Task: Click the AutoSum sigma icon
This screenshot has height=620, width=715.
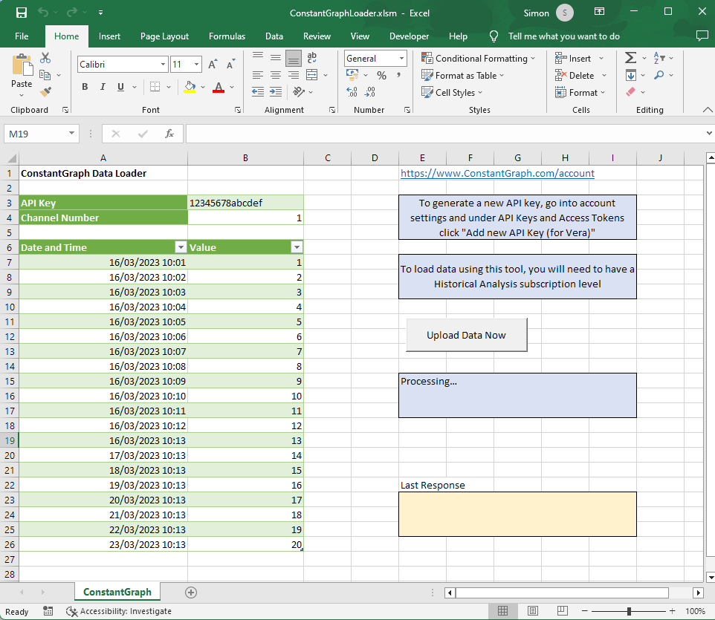Action: click(x=630, y=58)
